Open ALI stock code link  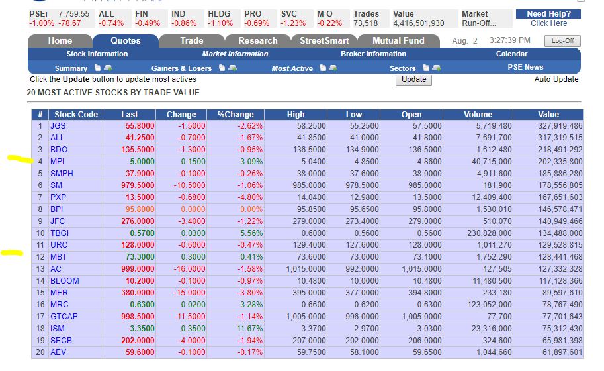56,138
